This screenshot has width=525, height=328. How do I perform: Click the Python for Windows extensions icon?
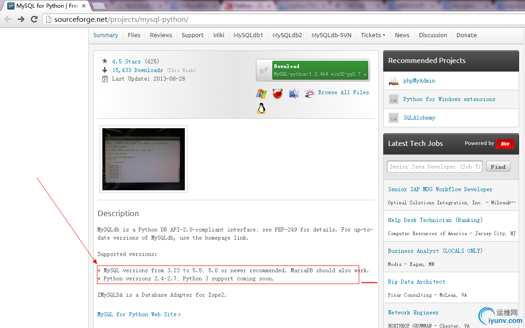coord(394,99)
